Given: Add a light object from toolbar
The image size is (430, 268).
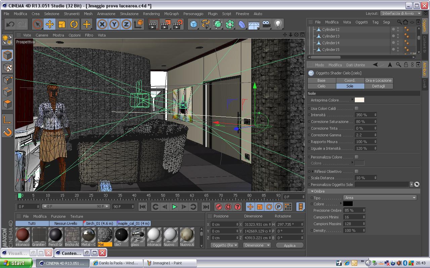Looking at the screenshot, I should pos(278,24).
